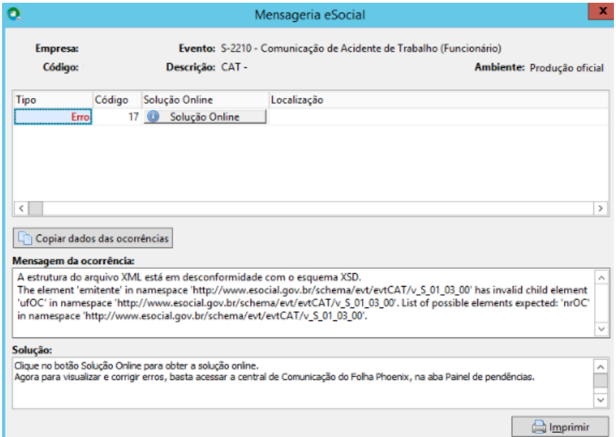
Task: Click the 'Localização' column header
Action: tap(439, 99)
